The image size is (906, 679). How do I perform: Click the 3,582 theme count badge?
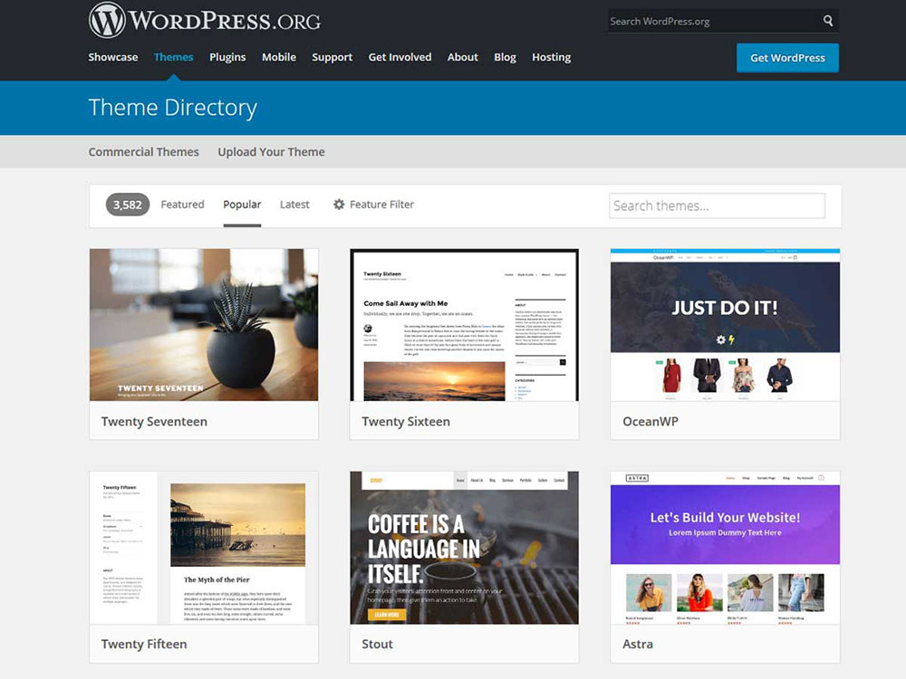pyautogui.click(x=128, y=205)
